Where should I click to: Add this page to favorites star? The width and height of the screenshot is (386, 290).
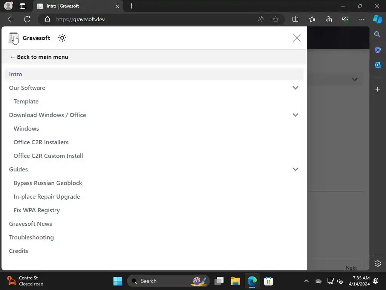point(276,19)
